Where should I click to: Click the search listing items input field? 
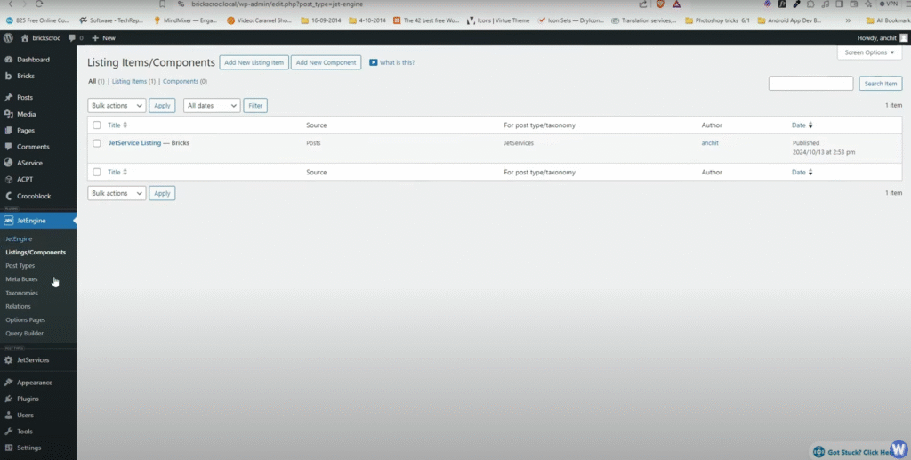pyautogui.click(x=810, y=84)
